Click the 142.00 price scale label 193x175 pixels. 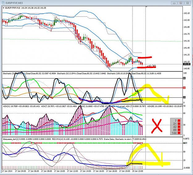(187, 20)
